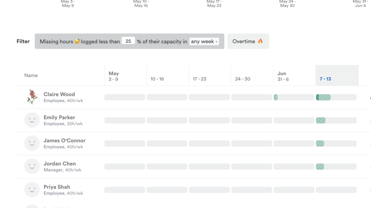Click Priya Shah's smiley avatar
This screenshot has width=371, height=208.
pyautogui.click(x=32, y=190)
